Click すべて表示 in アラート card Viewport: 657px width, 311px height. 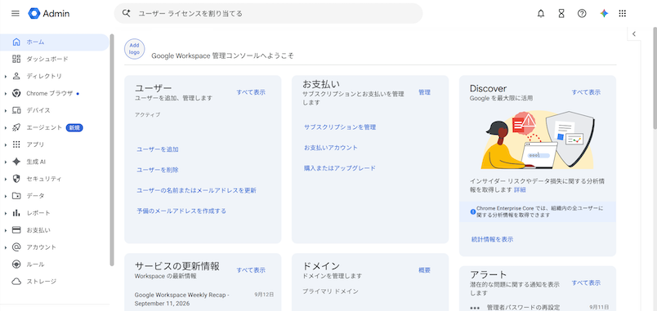[586, 282]
